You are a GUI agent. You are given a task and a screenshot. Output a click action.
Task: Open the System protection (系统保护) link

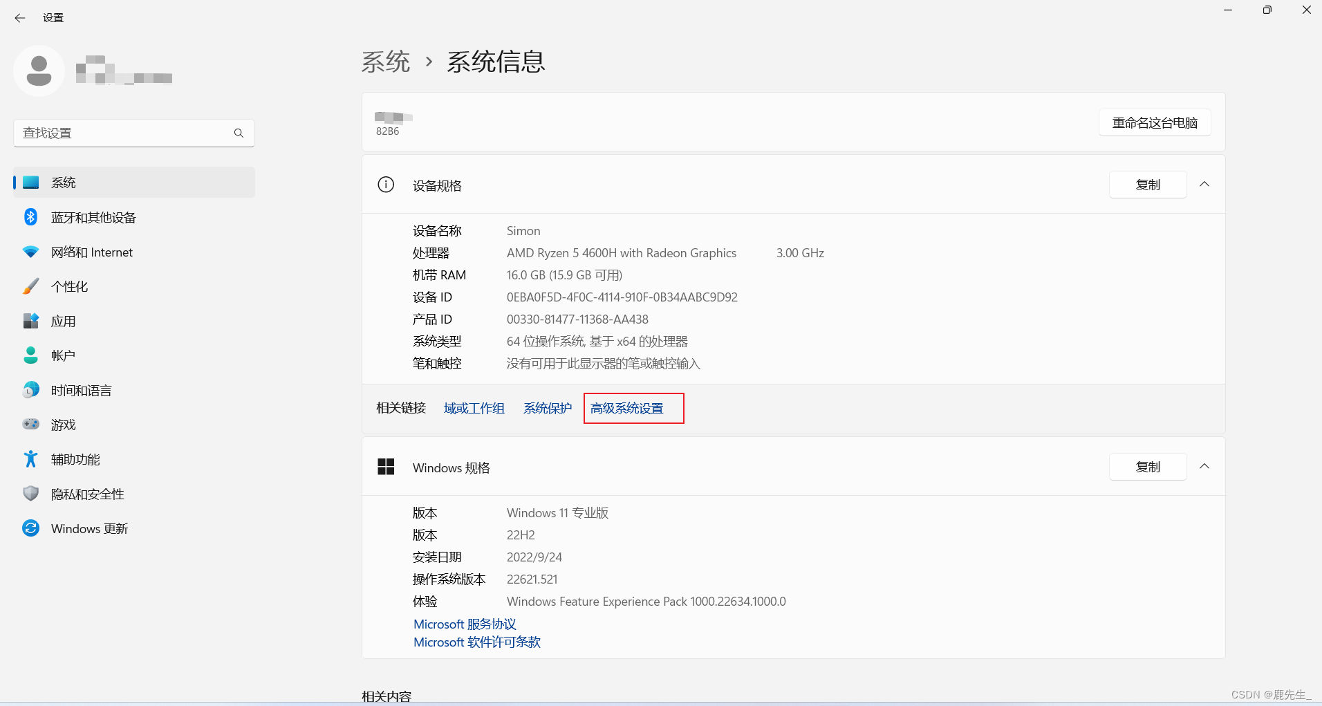pos(547,409)
